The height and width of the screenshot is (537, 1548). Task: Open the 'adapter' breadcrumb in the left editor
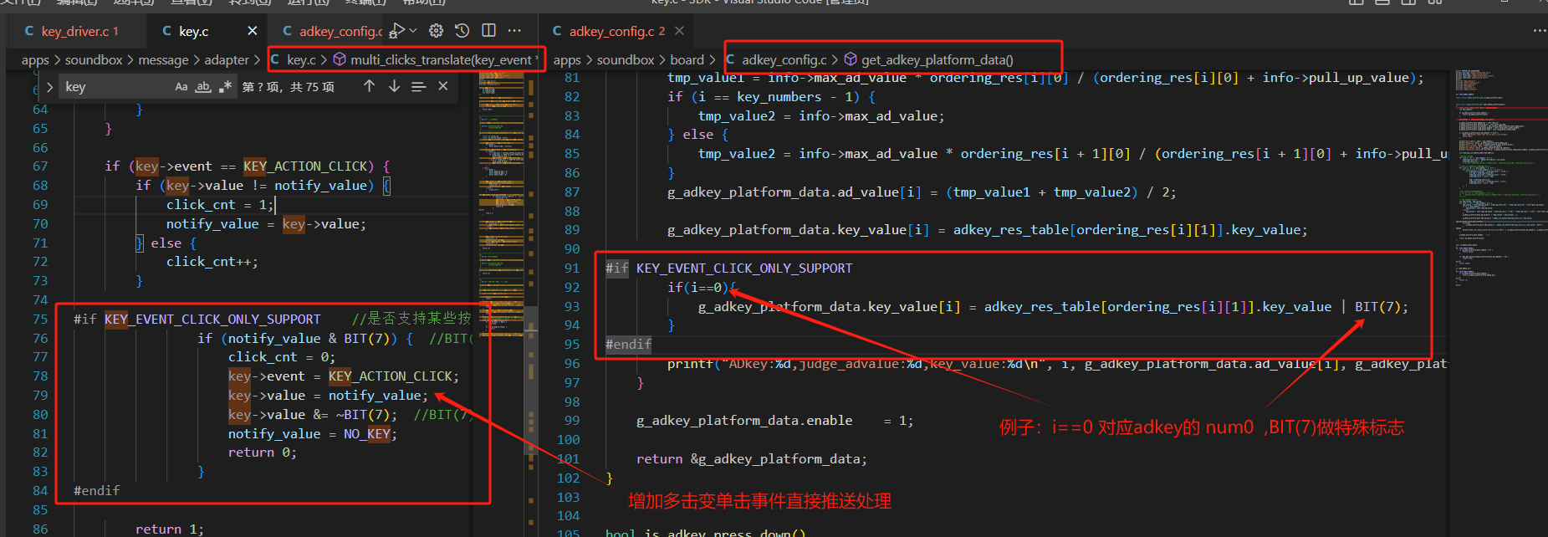(227, 60)
